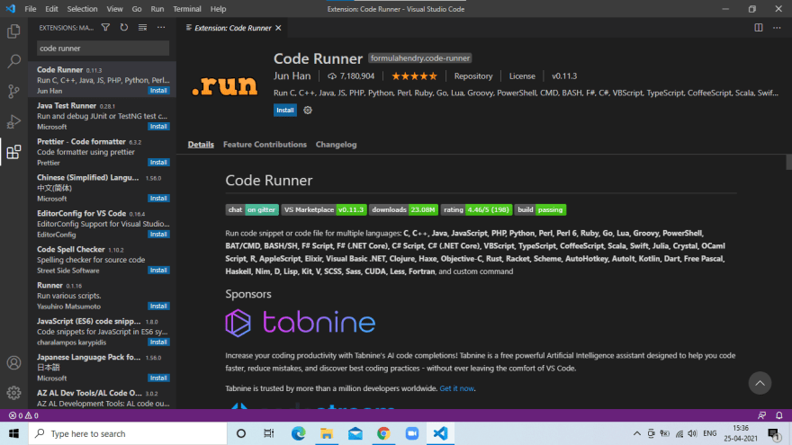Screen dimensions: 792x445
Task: Click the scroll-to-top arrow button
Action: pos(760,384)
